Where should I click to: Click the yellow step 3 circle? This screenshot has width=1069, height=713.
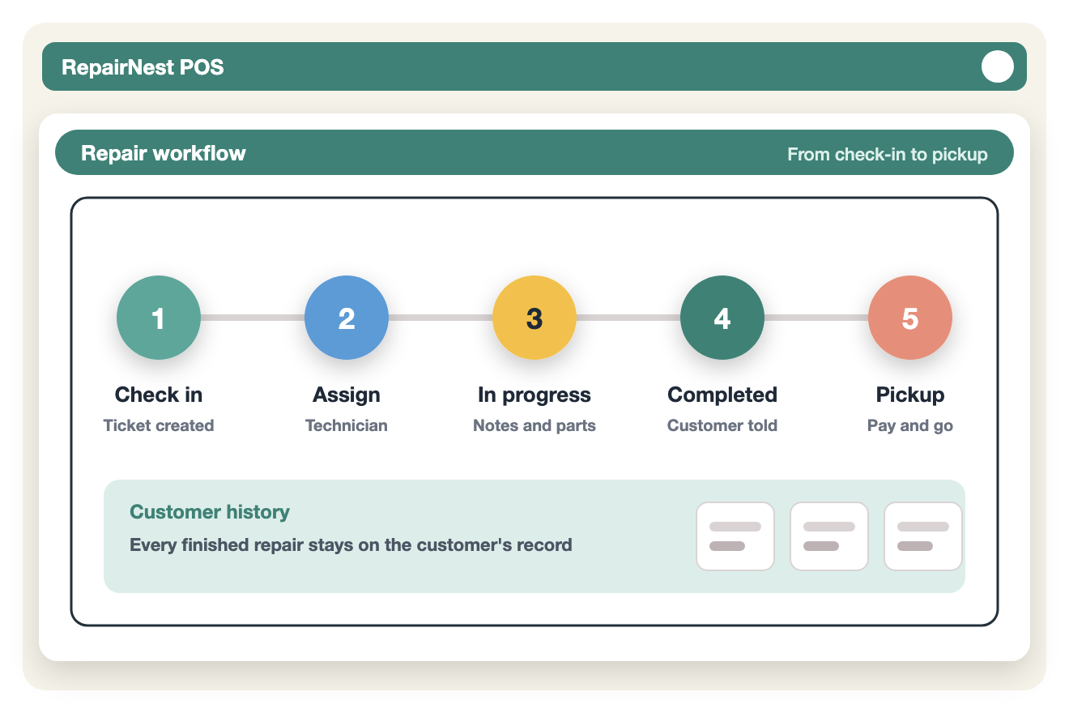coord(534,318)
